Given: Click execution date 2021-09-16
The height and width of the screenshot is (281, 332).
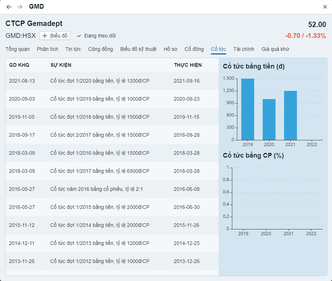Looking at the screenshot, I should [186, 81].
